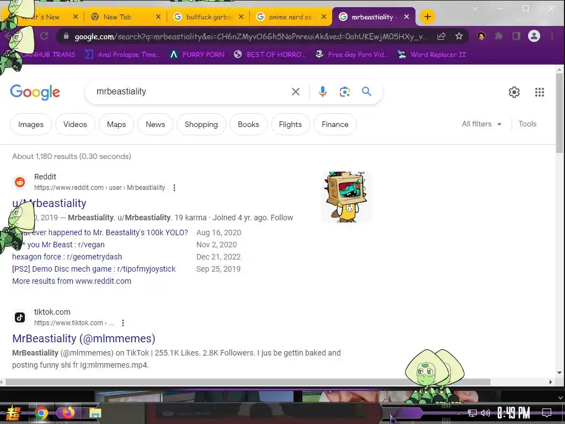Switch to the 'bullfuck garbag' tab

click(208, 17)
